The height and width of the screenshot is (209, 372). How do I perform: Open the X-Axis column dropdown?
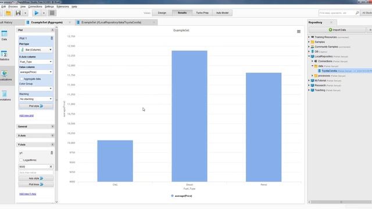(36, 62)
